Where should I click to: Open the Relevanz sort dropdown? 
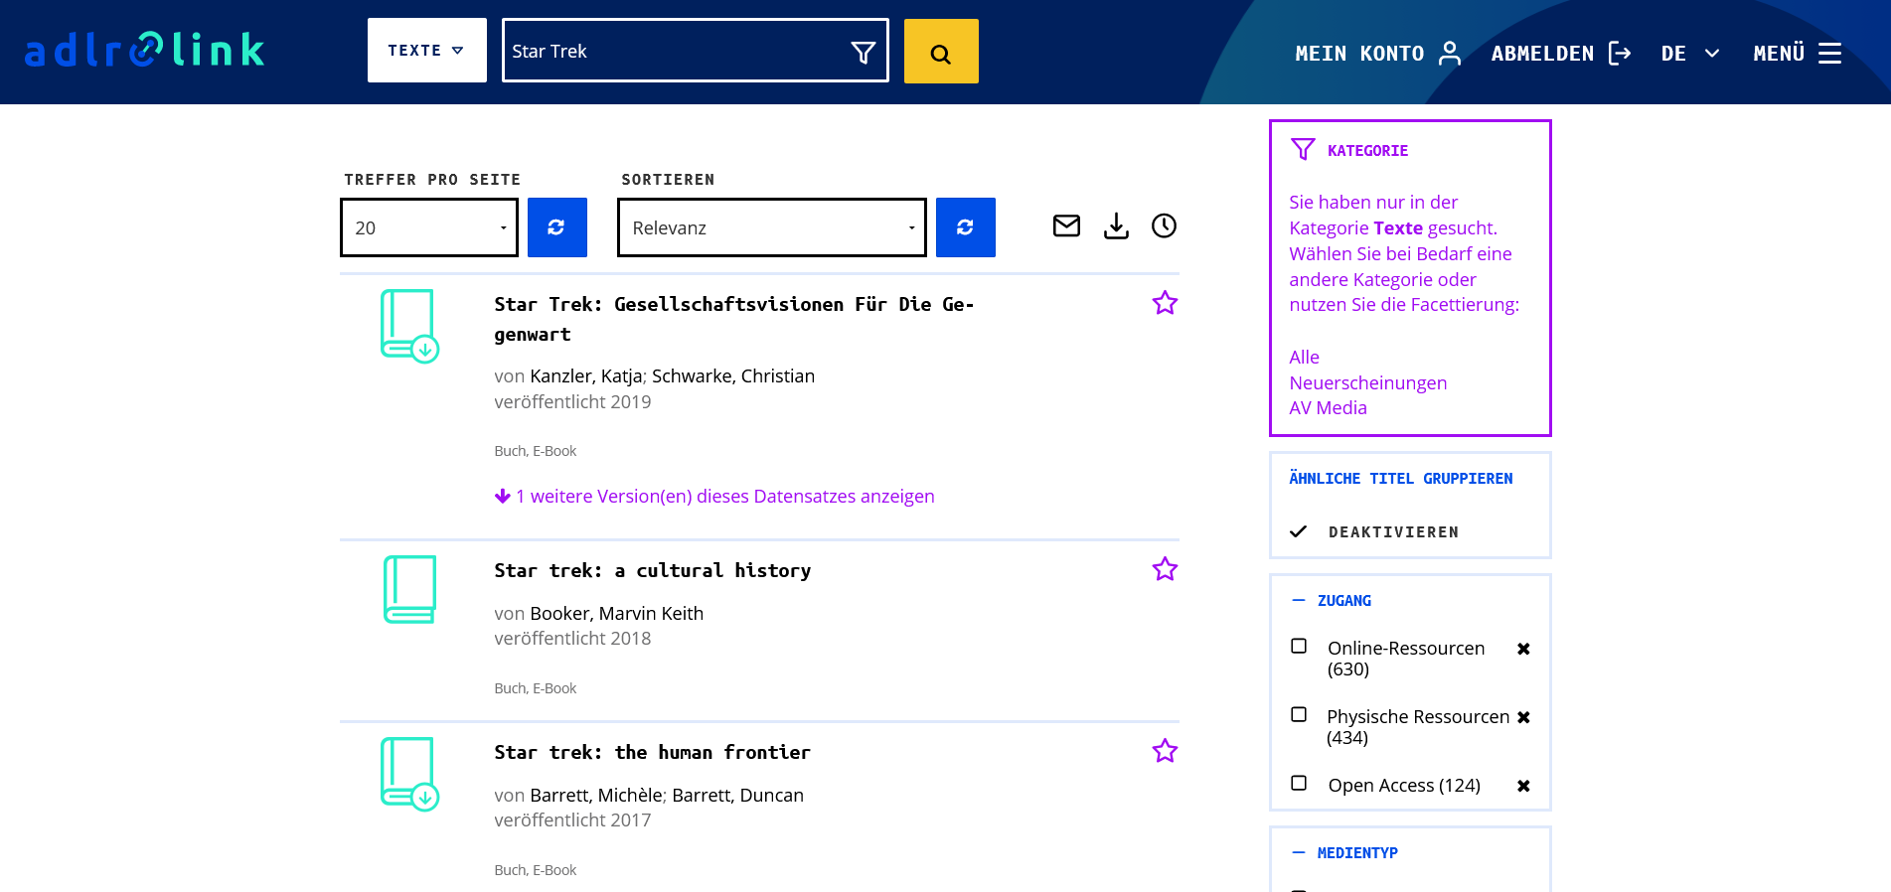click(x=772, y=227)
